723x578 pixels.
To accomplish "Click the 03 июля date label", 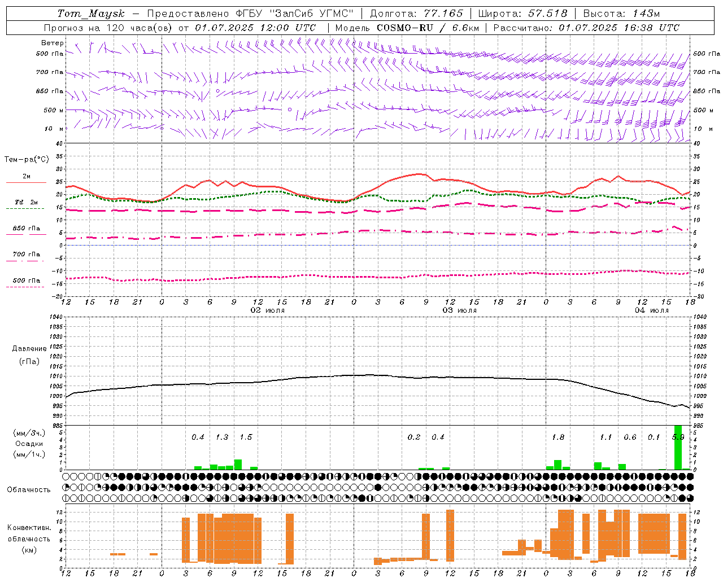I will click(x=460, y=310).
